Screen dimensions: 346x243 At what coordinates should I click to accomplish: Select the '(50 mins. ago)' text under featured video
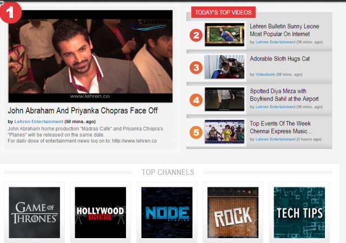point(80,122)
